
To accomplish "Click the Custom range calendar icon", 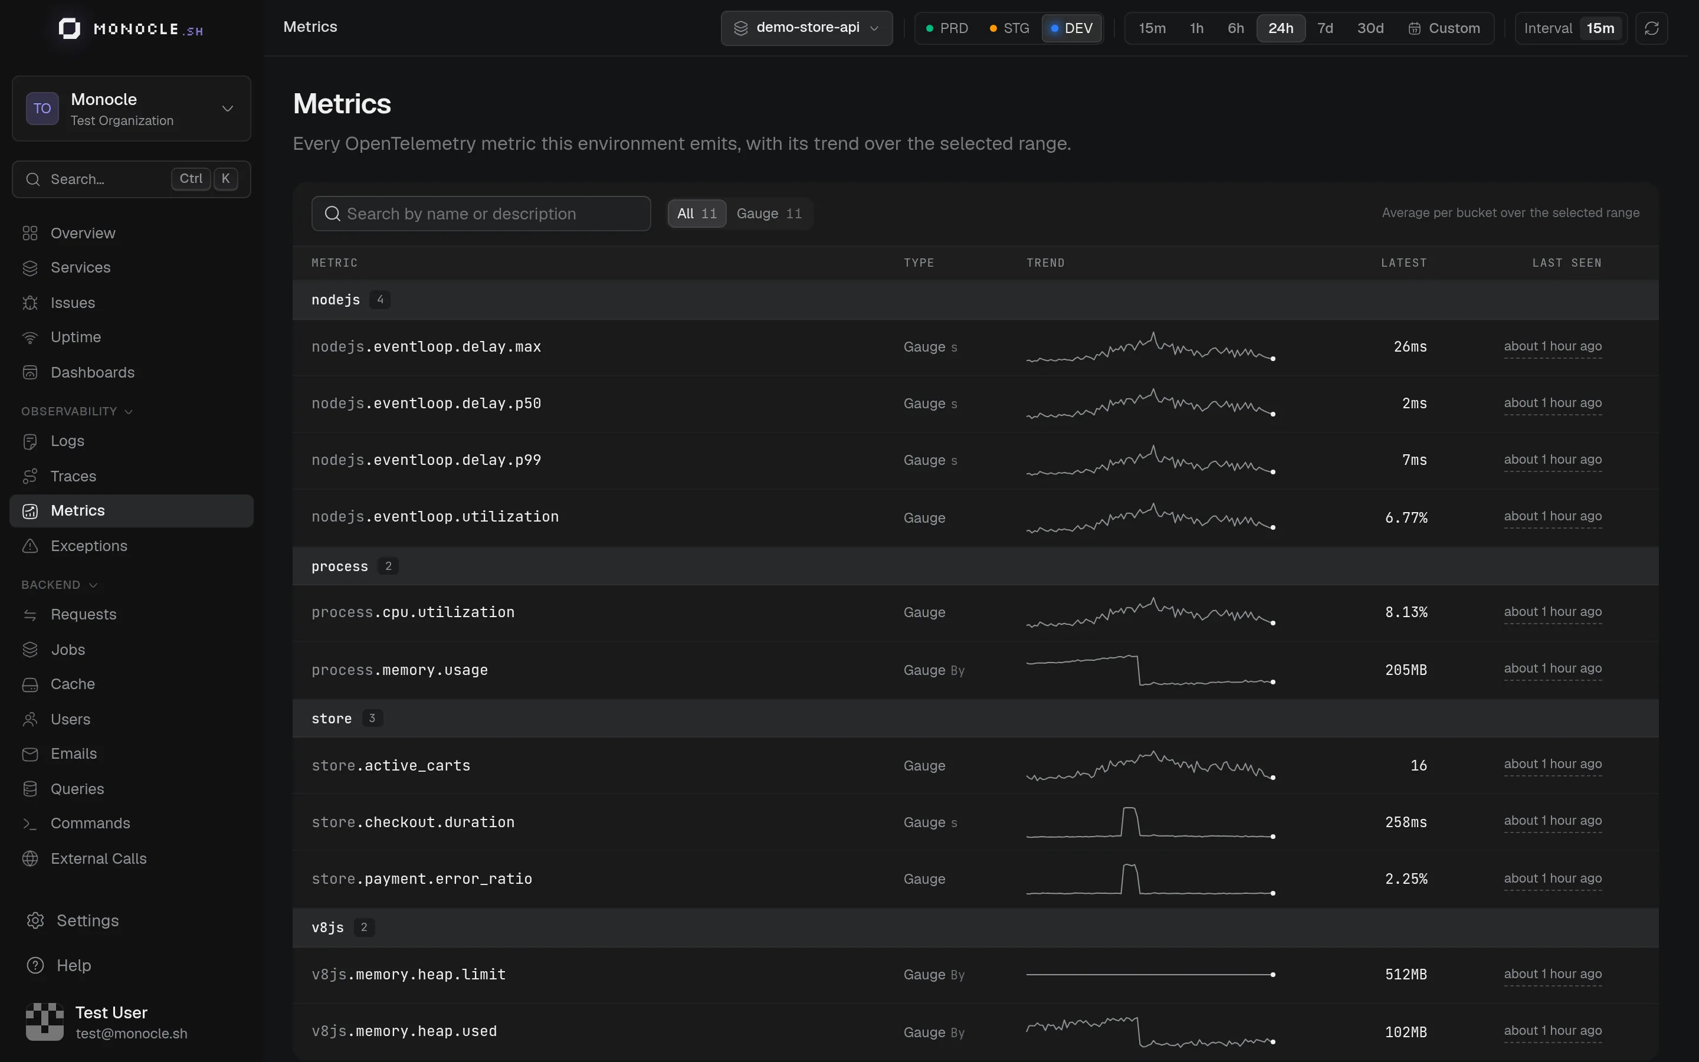I will (x=1415, y=28).
